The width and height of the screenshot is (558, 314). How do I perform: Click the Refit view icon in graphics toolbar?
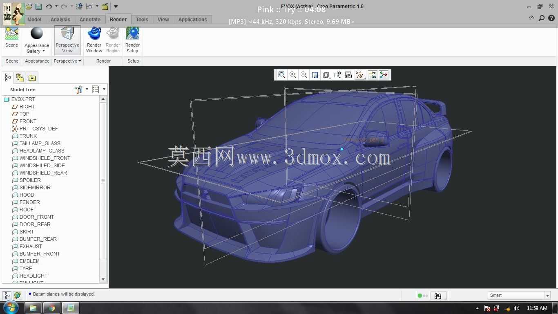point(281,75)
